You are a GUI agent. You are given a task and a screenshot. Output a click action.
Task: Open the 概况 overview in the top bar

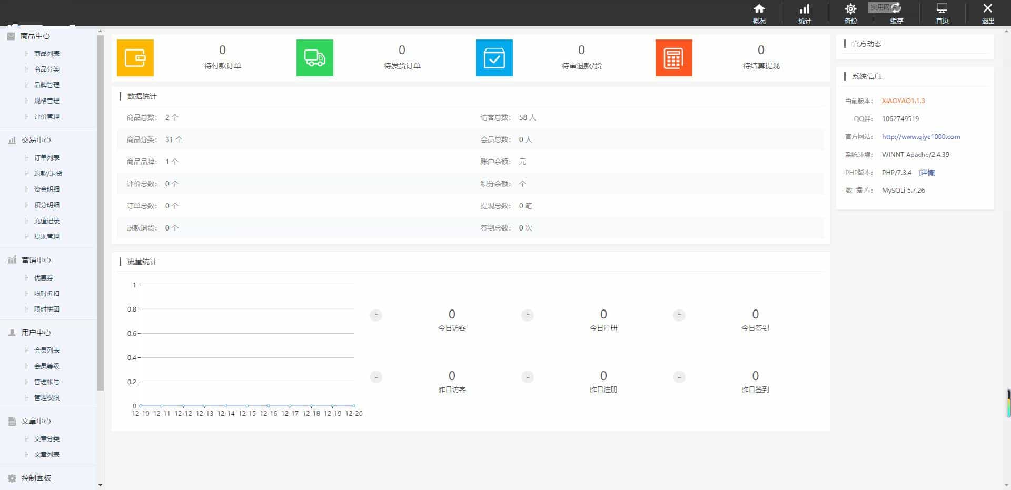(x=759, y=14)
